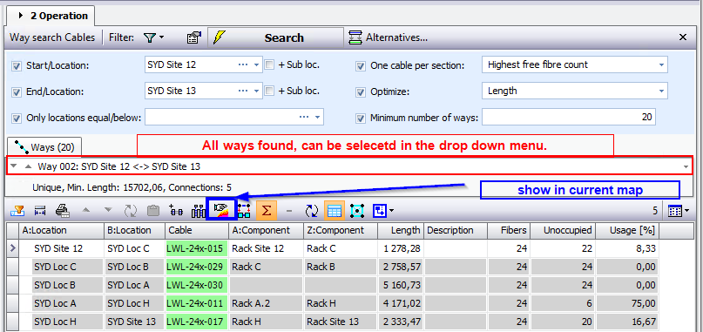This screenshot has width=703, height=332.
Task: Click the next way down triangle
Action: tap(14, 166)
